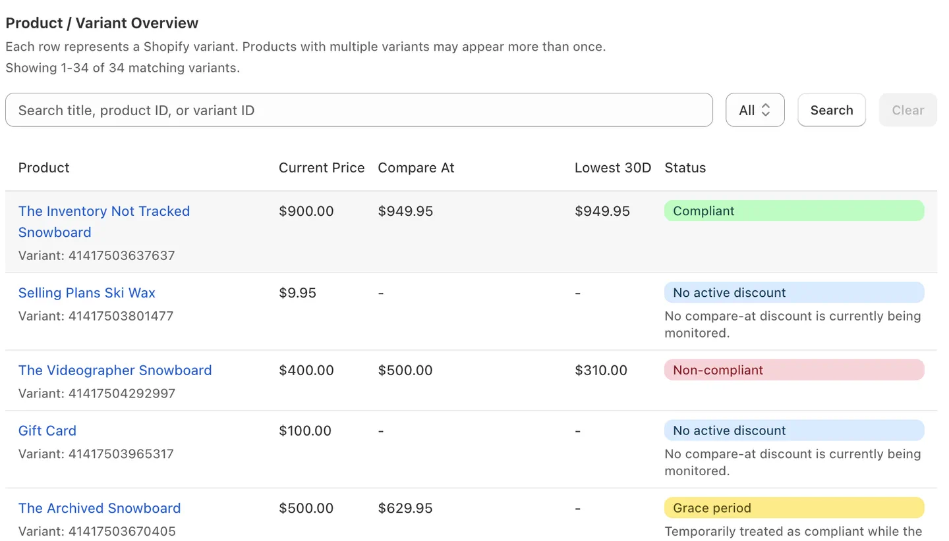The width and height of the screenshot is (949, 541).
Task: Open the All status filter dropdown
Action: tap(755, 110)
